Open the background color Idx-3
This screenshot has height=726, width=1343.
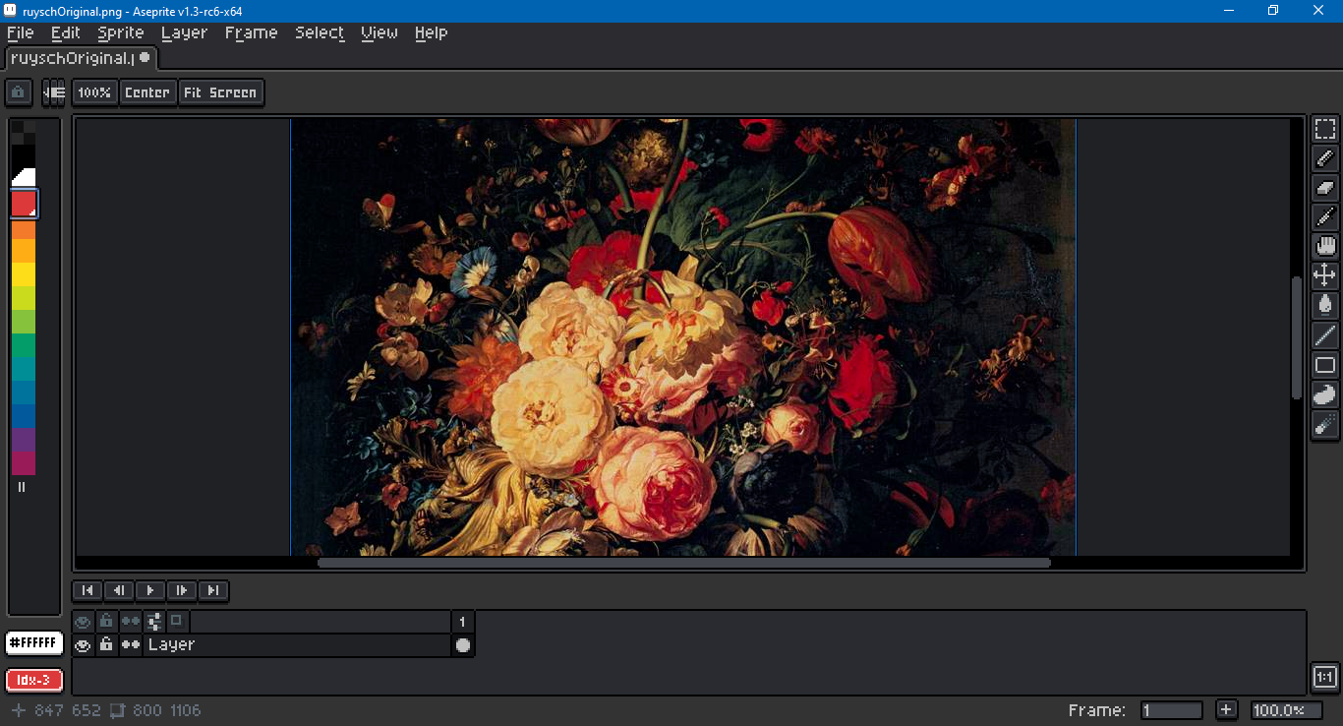[x=34, y=680]
